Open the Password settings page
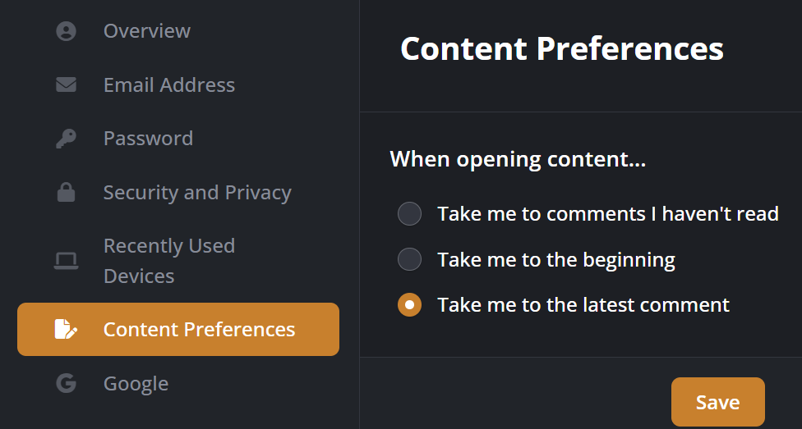The height and width of the screenshot is (429, 802). pyautogui.click(x=148, y=139)
